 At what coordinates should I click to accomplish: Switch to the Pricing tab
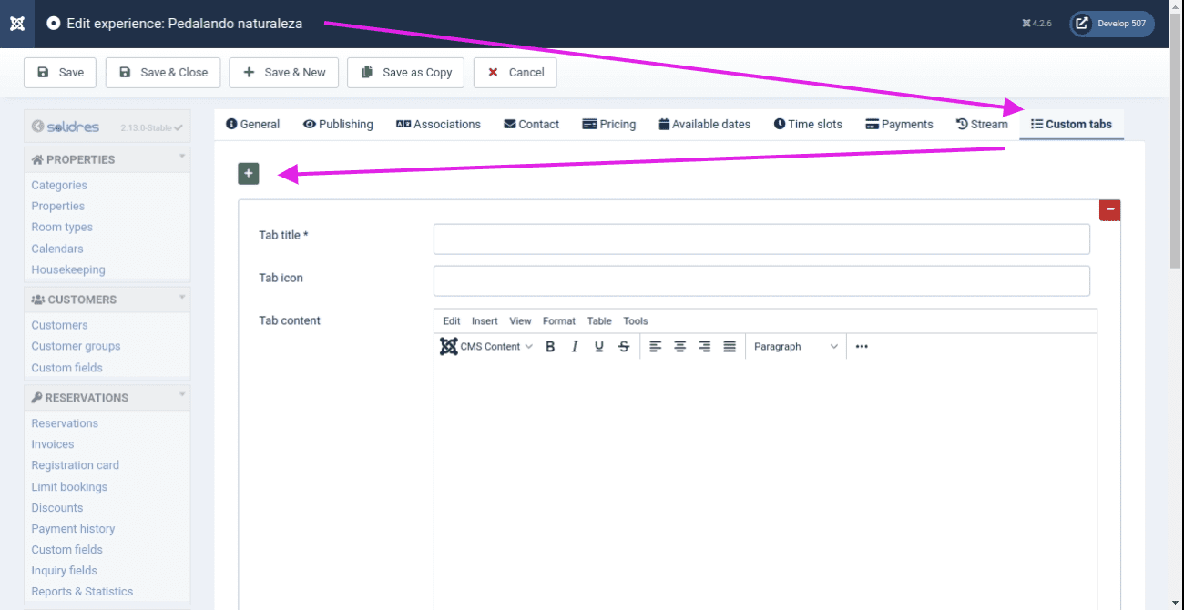609,125
